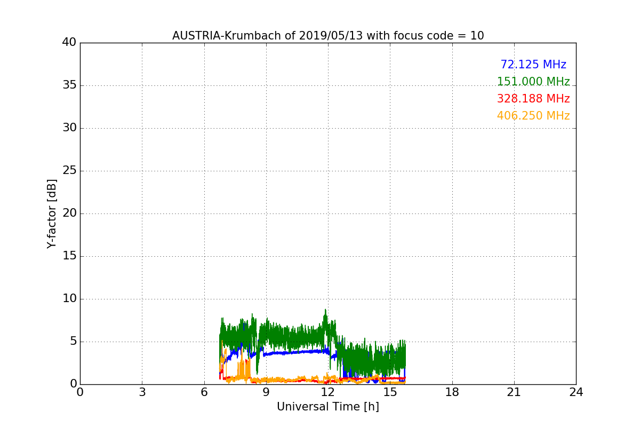Viewport: 640px width, 427px height.
Task: Click the x-axis tick label '9'
Action: [x=266, y=392]
